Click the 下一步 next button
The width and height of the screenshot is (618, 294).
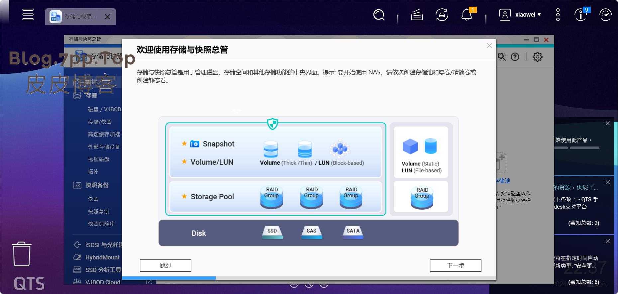456,265
